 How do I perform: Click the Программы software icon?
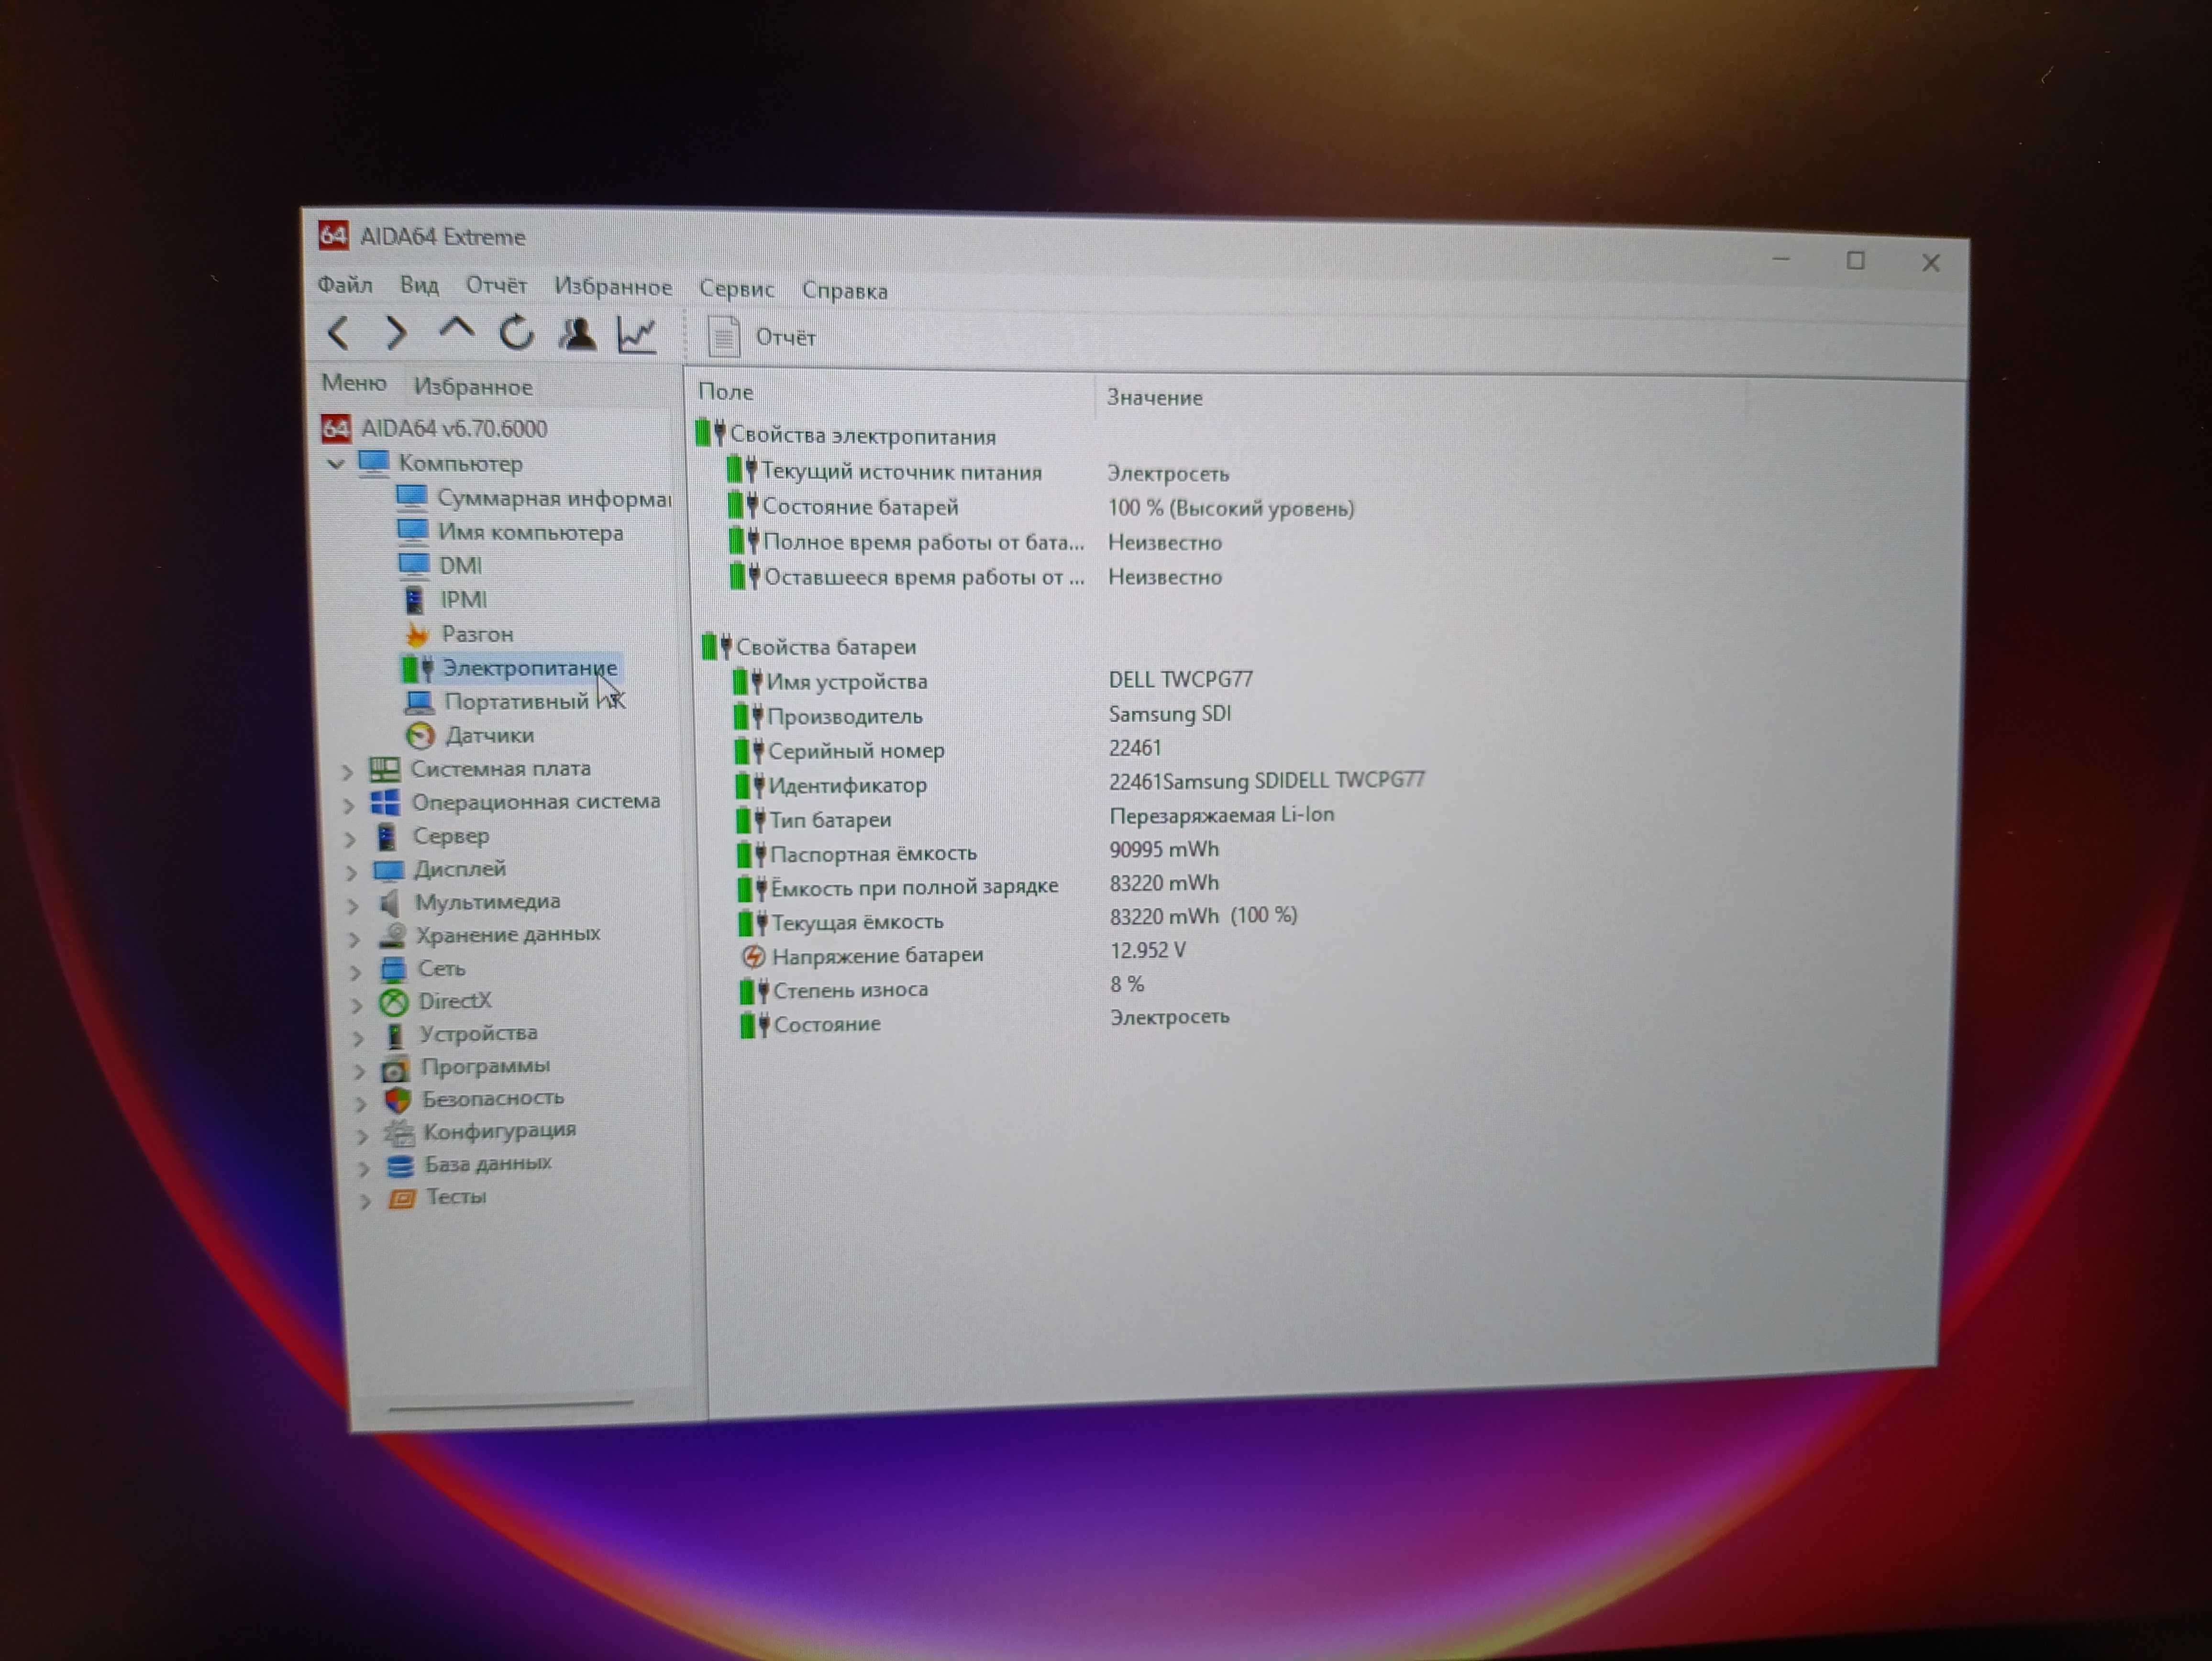(x=395, y=1069)
